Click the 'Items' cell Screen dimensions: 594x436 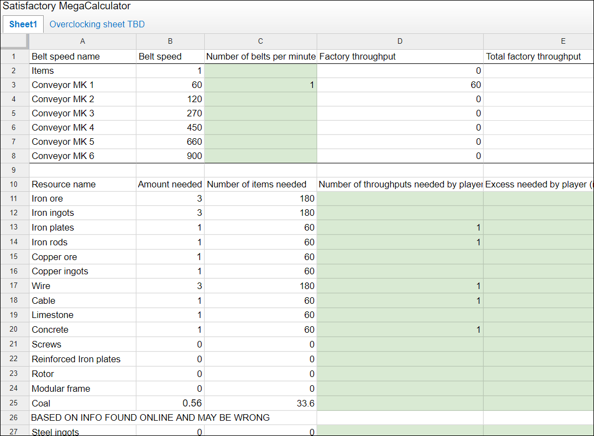click(x=82, y=71)
